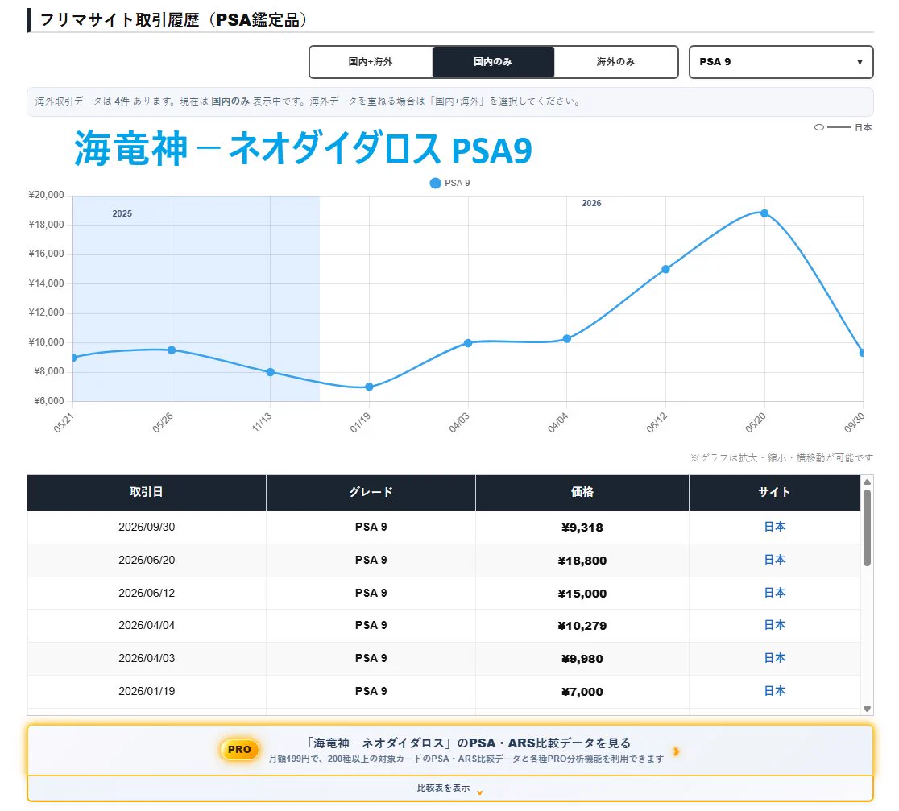The width and height of the screenshot is (899, 811).
Task: Click the 日本 link for 2026/01/19
Action: tap(775, 691)
